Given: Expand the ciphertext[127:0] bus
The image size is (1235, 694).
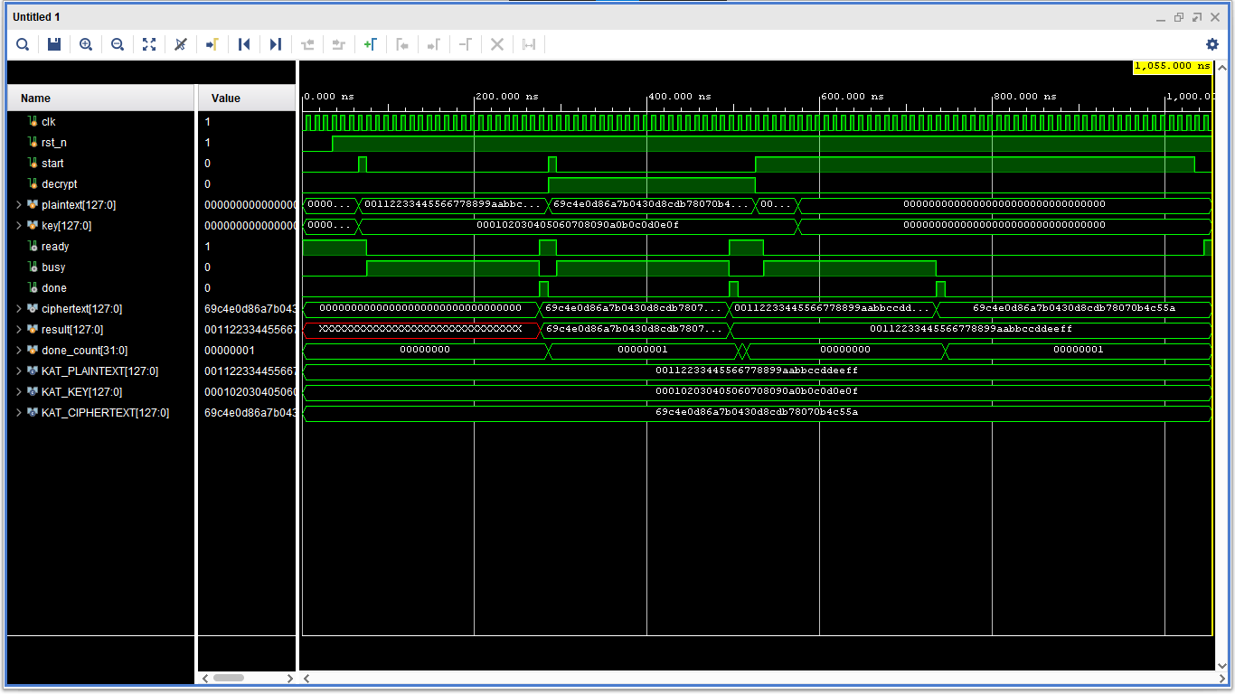Looking at the screenshot, I should click(x=18, y=309).
